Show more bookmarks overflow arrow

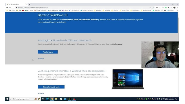pos(177,10)
